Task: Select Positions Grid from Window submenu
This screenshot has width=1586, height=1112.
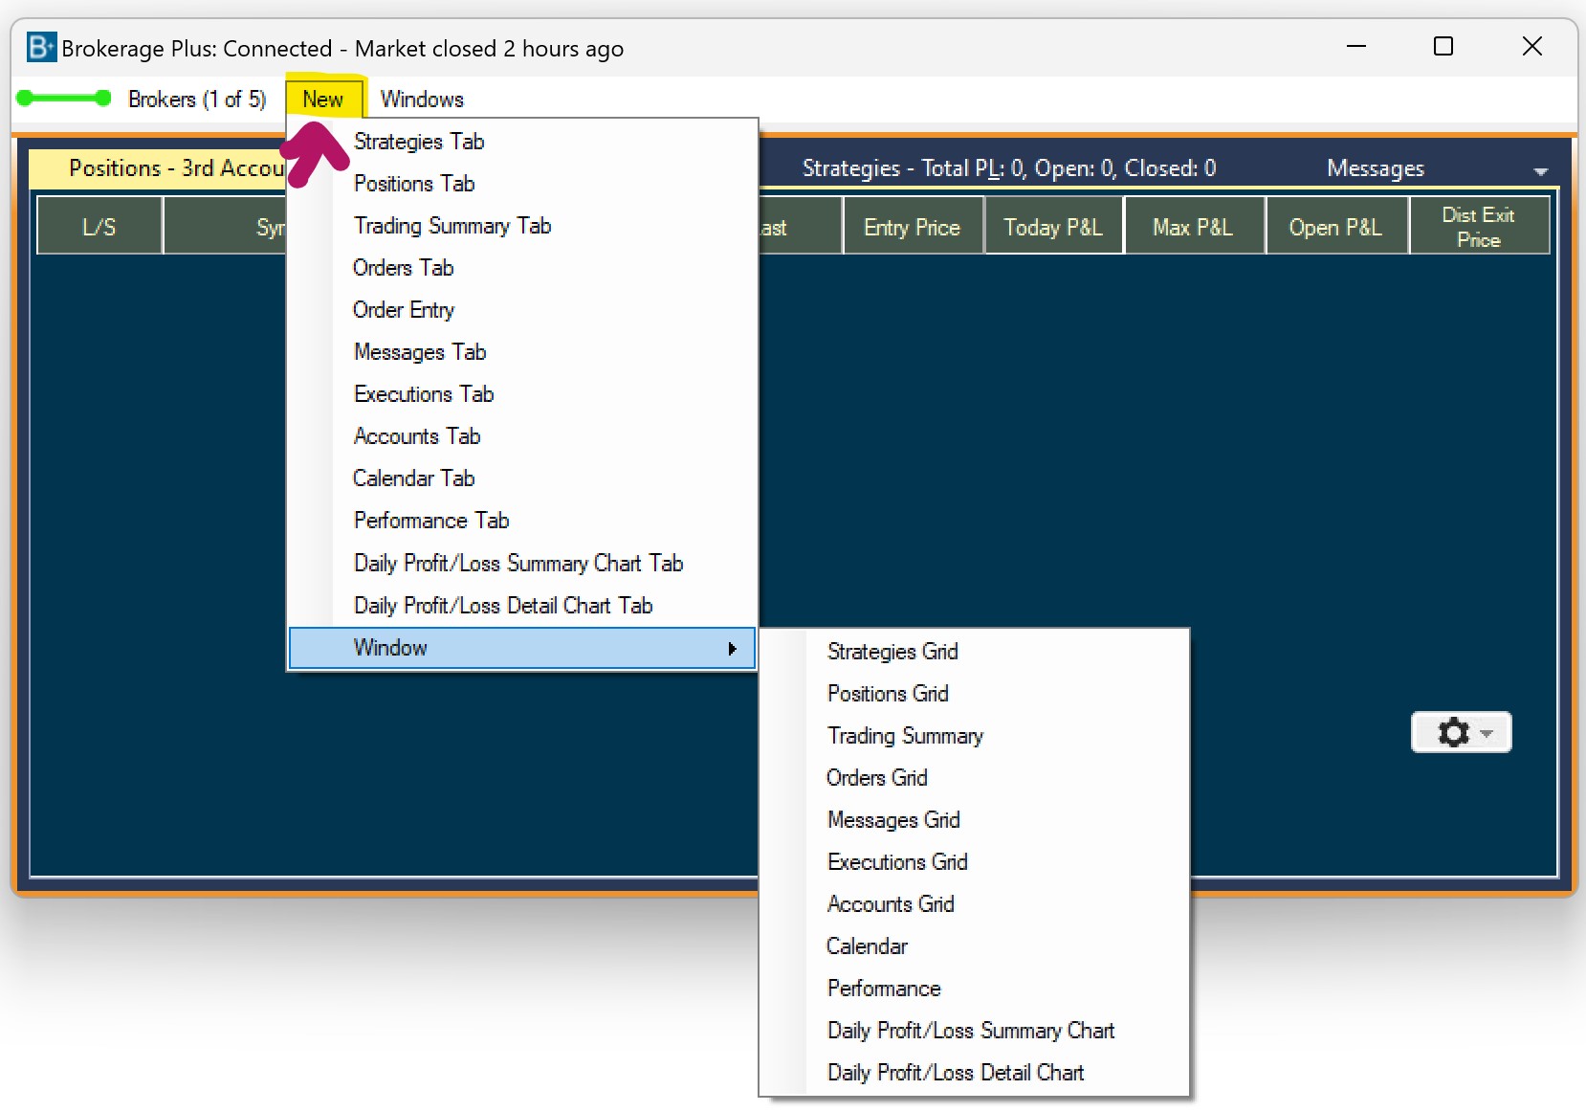Action: click(887, 694)
